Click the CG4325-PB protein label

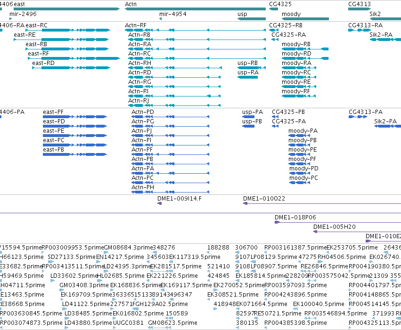pyautogui.click(x=288, y=112)
